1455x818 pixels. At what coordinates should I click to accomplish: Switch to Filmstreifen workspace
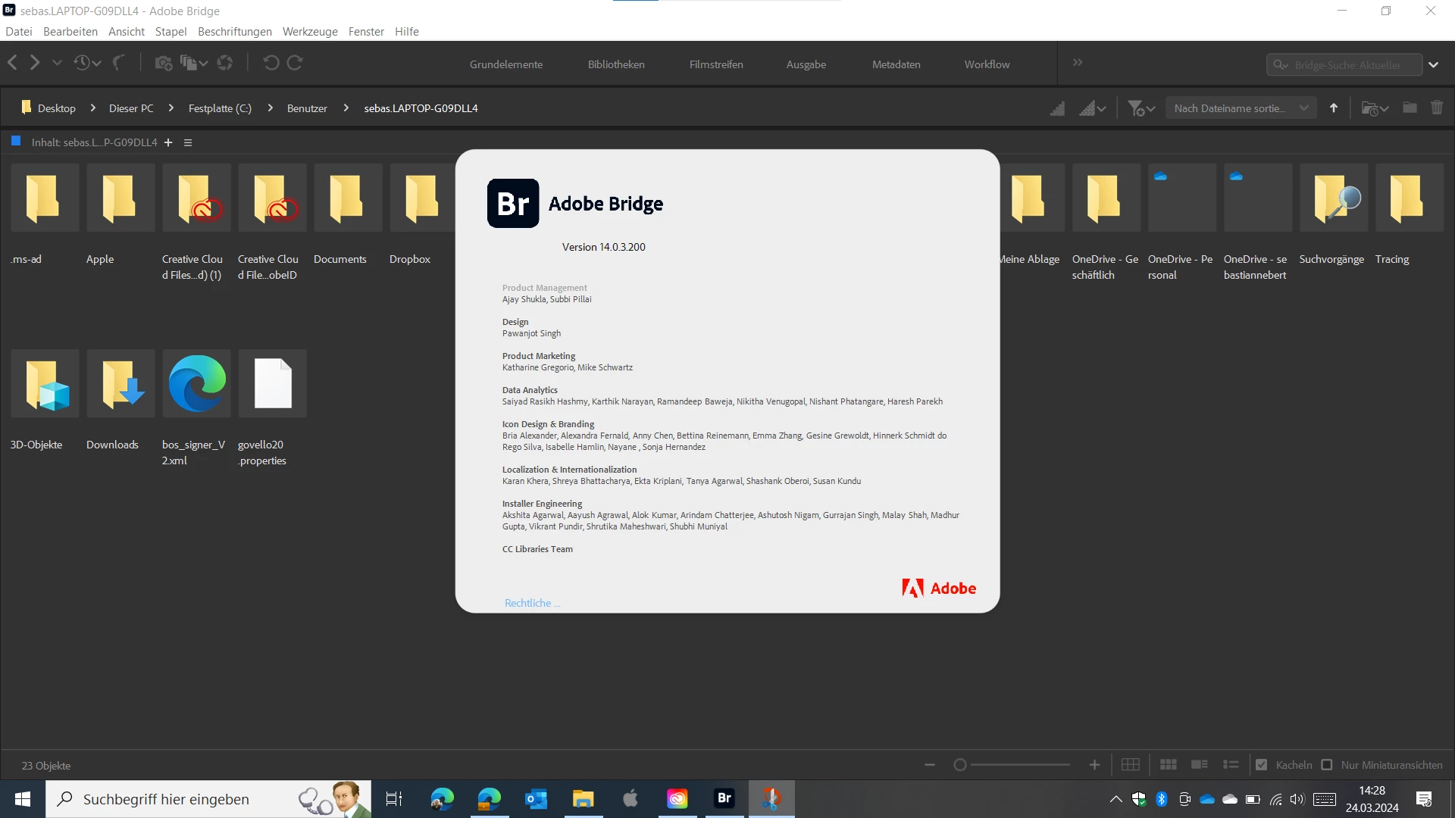[715, 64]
